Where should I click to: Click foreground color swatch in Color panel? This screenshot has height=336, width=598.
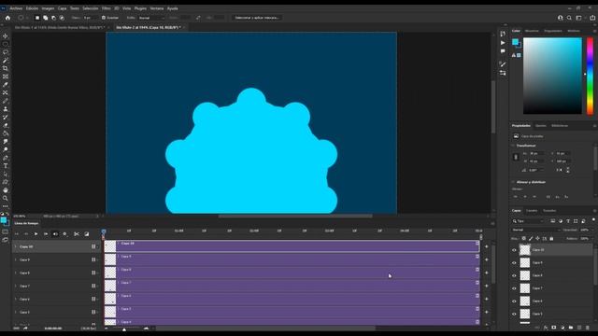pos(515,42)
